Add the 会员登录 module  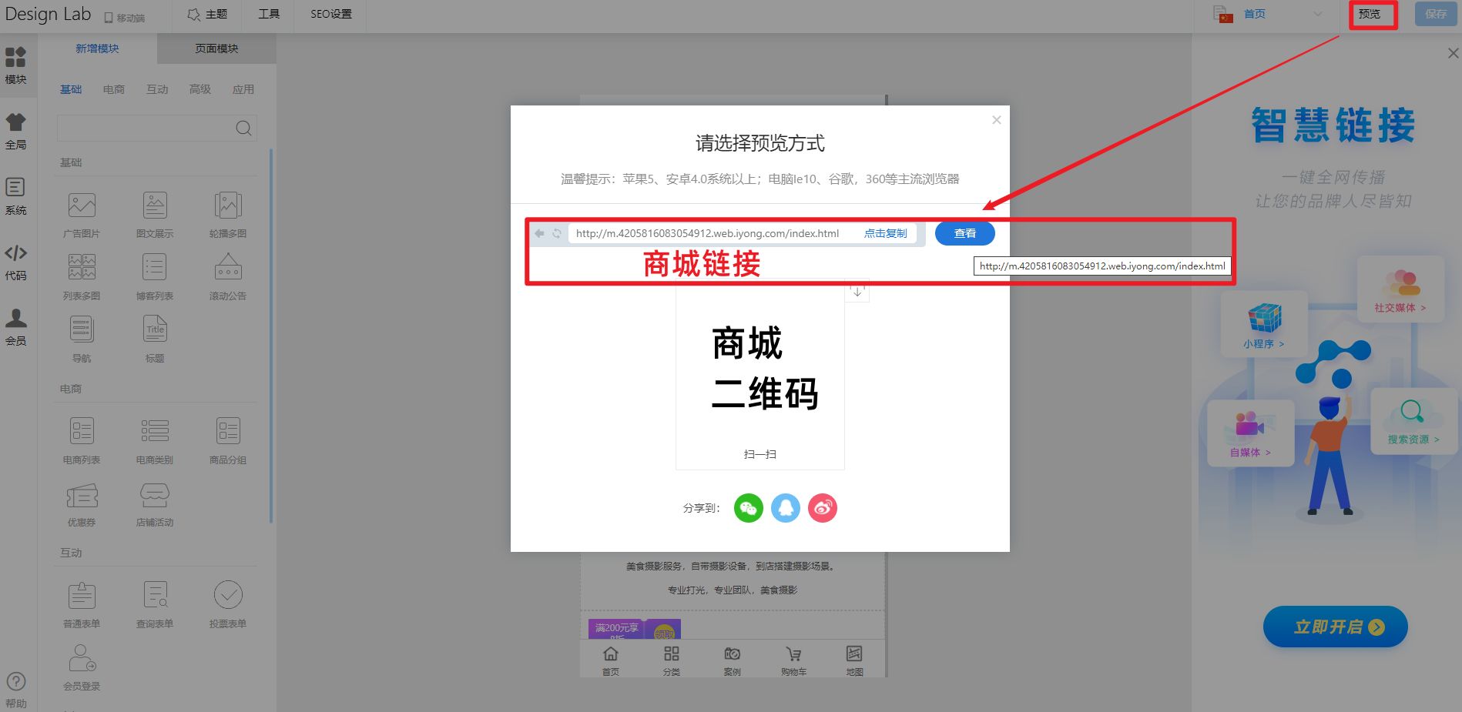click(x=82, y=667)
